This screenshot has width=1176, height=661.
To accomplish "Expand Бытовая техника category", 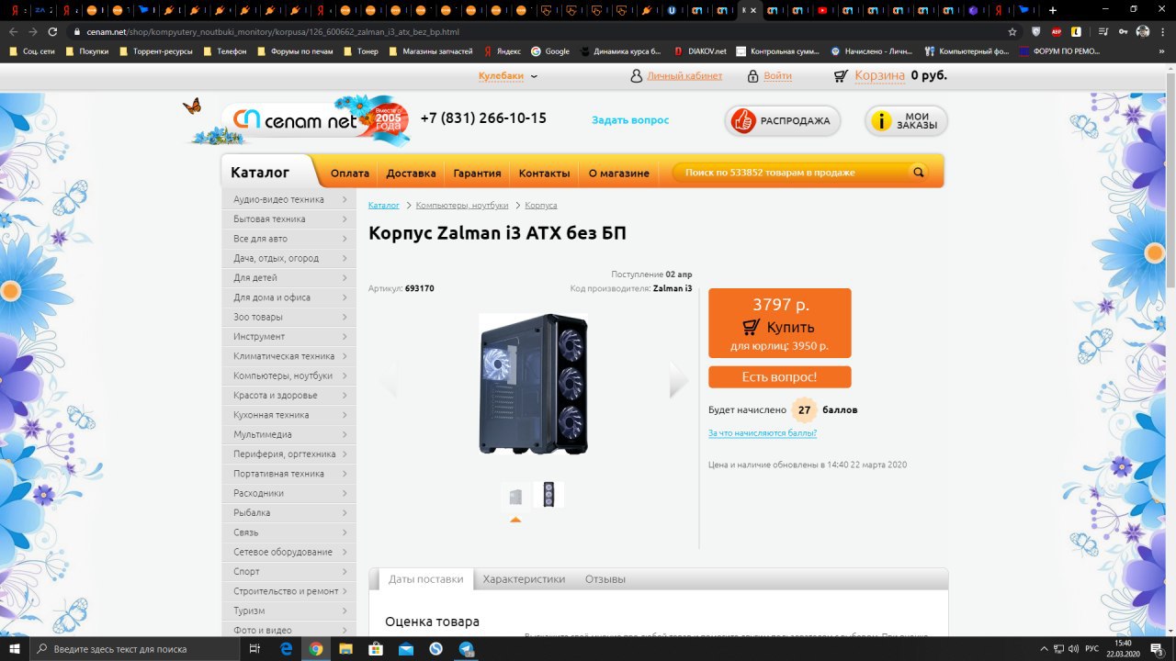I will pos(288,218).
